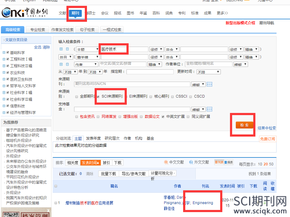Show 50 results per page

(x=271, y=164)
